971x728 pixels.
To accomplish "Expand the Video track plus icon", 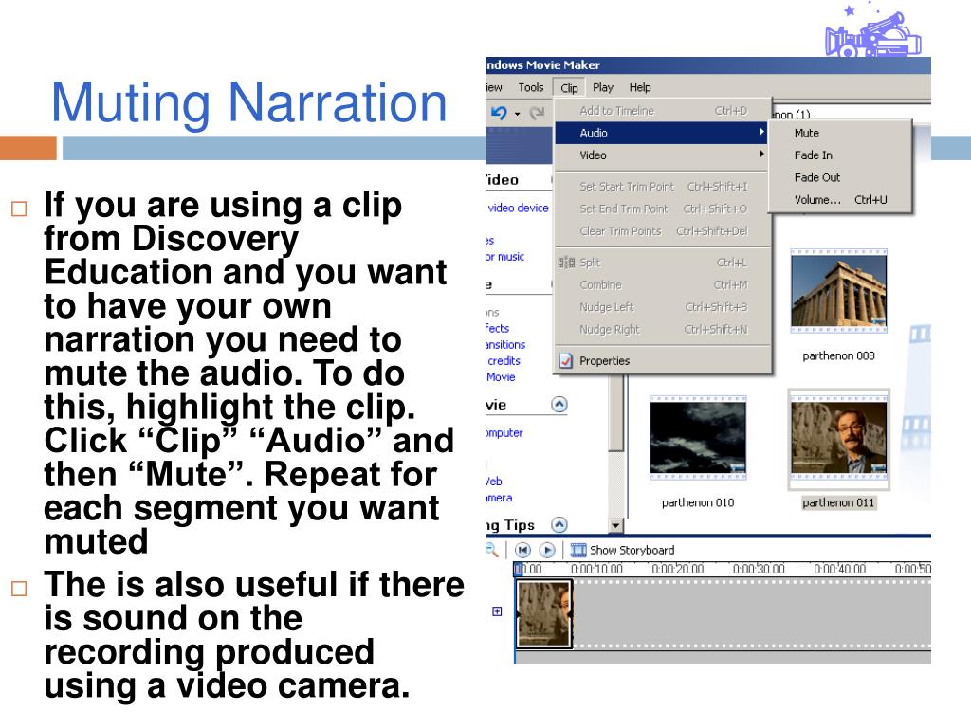I will pos(497,611).
